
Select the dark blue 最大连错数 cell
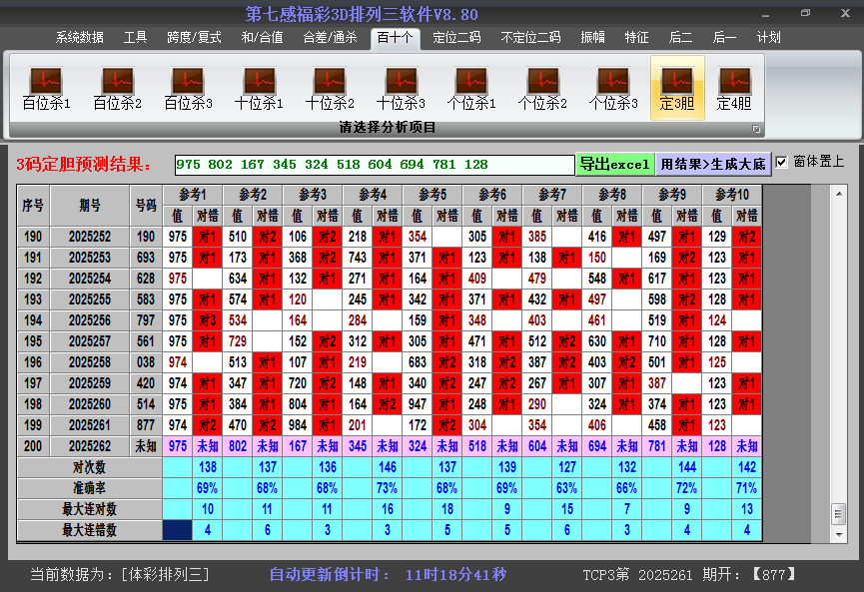coord(178,530)
